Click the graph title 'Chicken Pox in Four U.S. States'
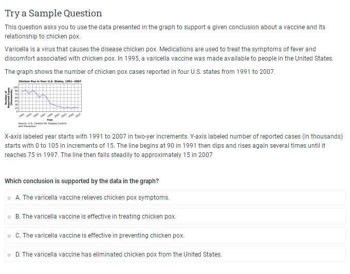This screenshot has height=274, width=350. 50,81
